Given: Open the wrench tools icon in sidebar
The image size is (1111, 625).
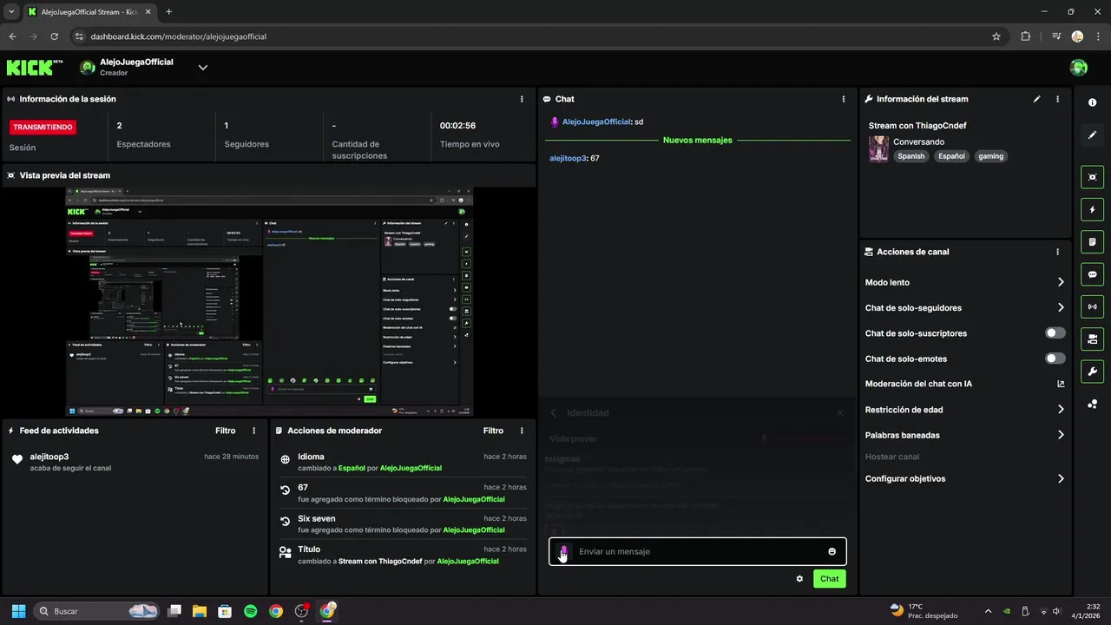Looking at the screenshot, I should (x=1092, y=372).
